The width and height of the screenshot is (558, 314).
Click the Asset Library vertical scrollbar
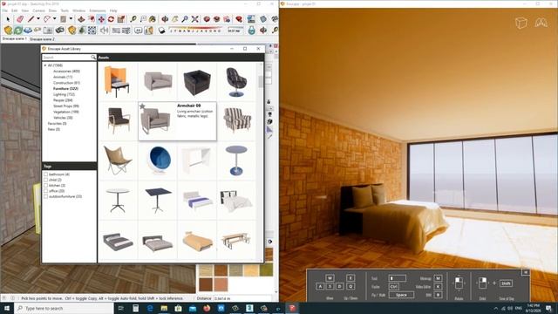(261, 81)
